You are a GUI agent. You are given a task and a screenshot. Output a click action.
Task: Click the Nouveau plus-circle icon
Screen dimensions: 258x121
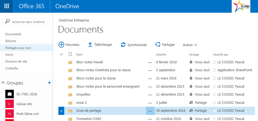pos(61,45)
